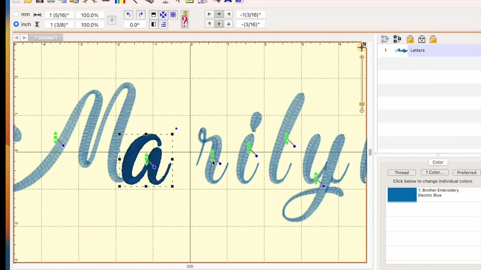This screenshot has height=270, width=481.
Task: Click the align left icon
Action: coord(209,14)
